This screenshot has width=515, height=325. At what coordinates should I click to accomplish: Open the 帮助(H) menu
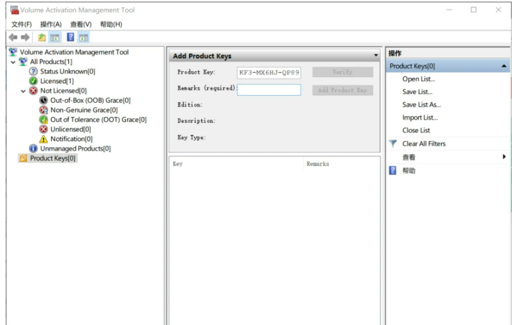(x=111, y=24)
